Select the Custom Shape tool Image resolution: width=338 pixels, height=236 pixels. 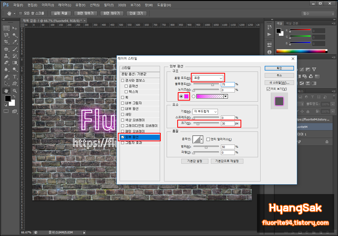[x=15, y=84]
